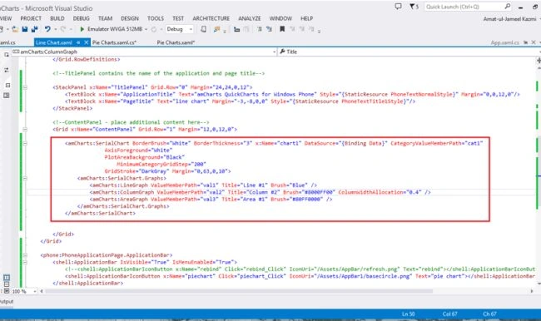
Task: Collapse the Grid ContentPanel code region
Action: (x=25, y=129)
